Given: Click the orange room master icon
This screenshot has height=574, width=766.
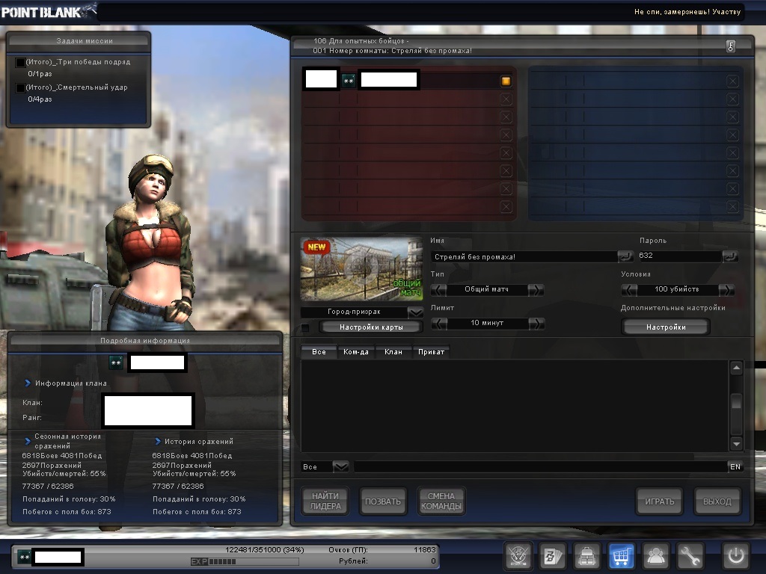Looking at the screenshot, I should click(x=506, y=81).
